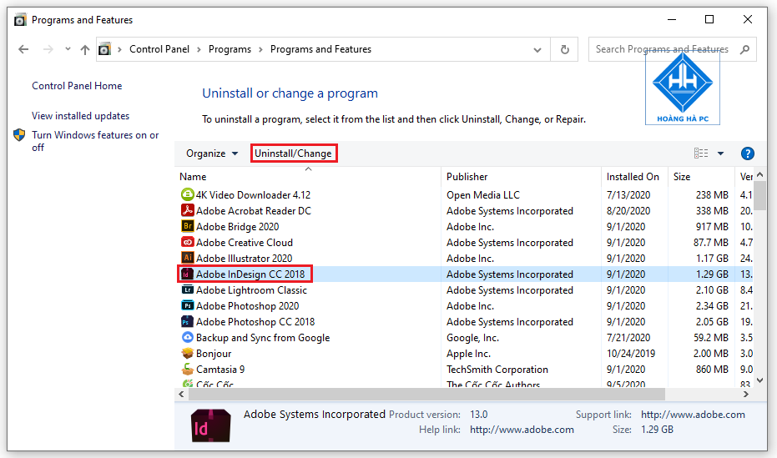The width and height of the screenshot is (777, 458).
Task: Click the Backup and Sync from Google icon
Action: click(x=187, y=337)
